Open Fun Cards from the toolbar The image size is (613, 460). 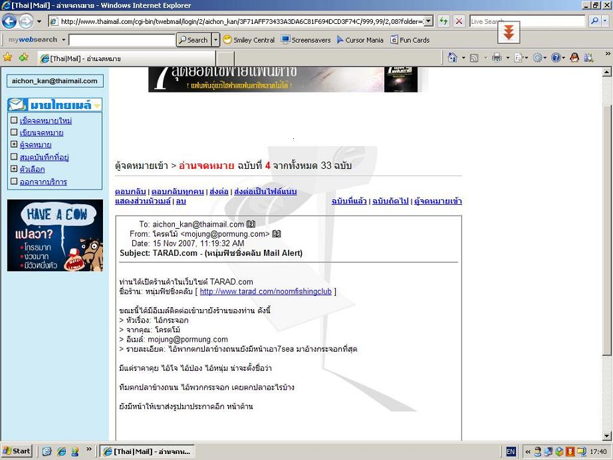coord(410,40)
